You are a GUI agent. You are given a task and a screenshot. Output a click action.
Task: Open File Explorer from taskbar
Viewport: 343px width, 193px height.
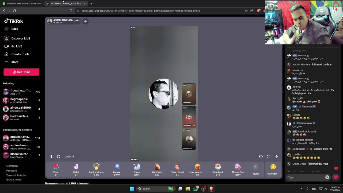click(188, 189)
